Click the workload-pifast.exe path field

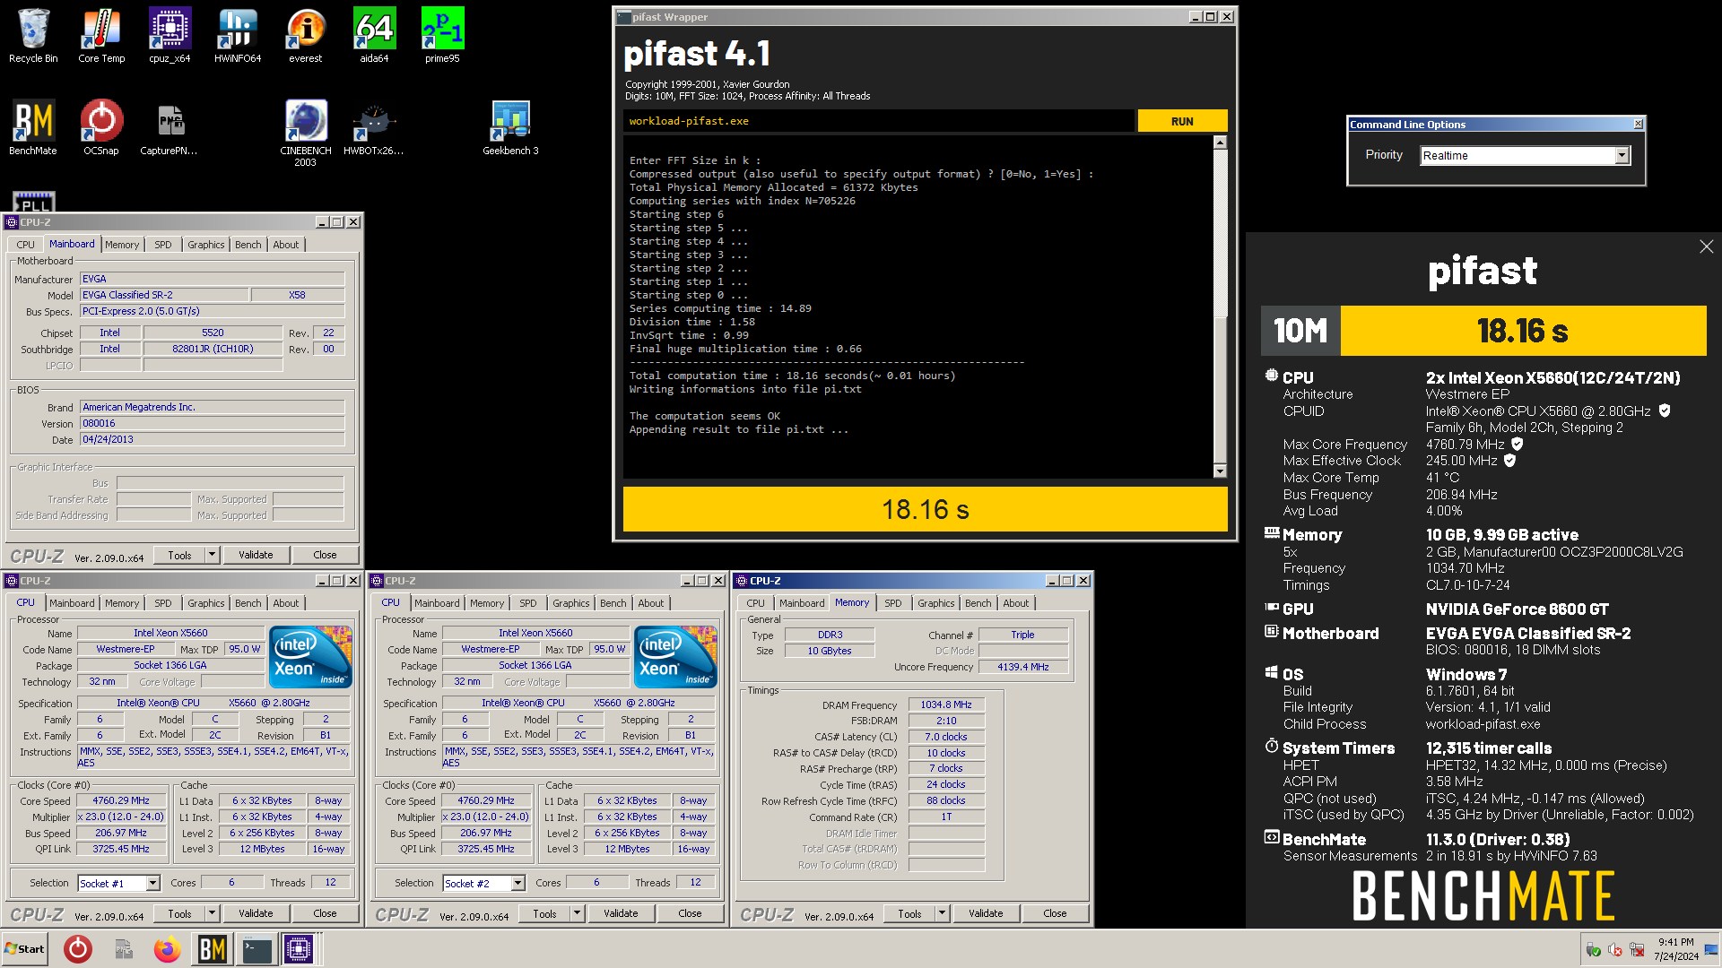[x=878, y=121]
